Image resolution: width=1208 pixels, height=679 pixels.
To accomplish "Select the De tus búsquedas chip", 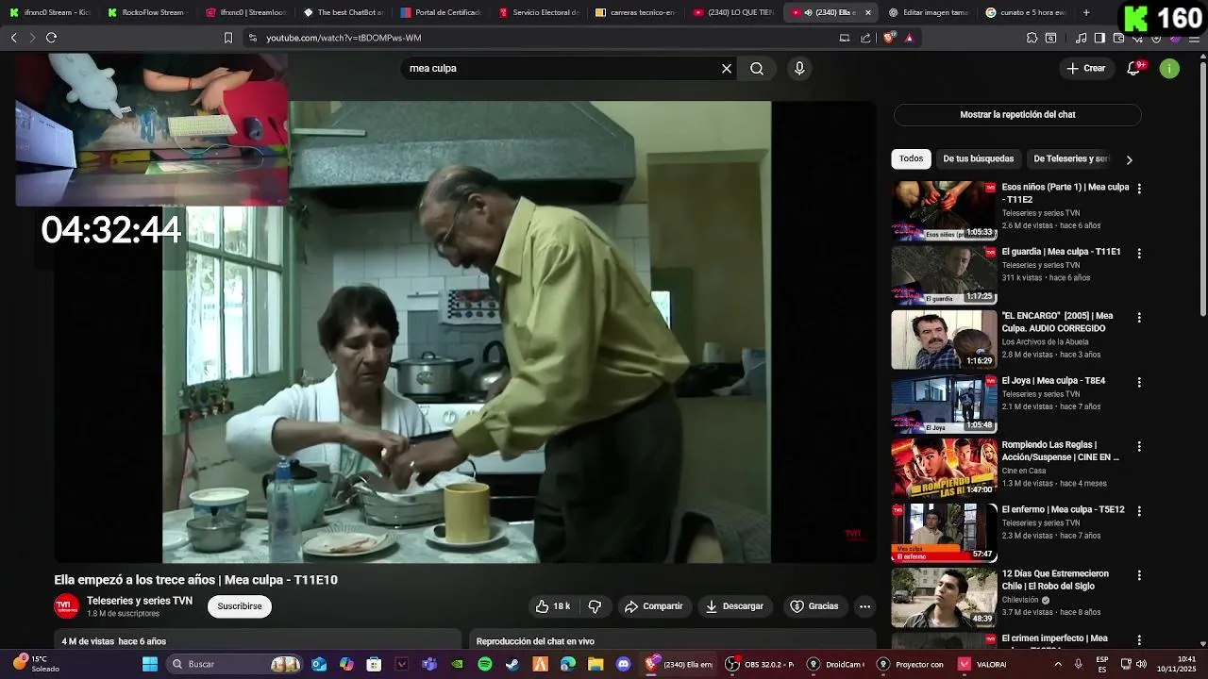I will (x=978, y=158).
